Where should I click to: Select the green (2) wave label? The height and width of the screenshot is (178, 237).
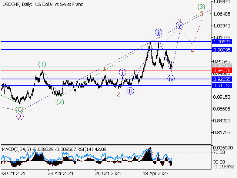(60, 102)
